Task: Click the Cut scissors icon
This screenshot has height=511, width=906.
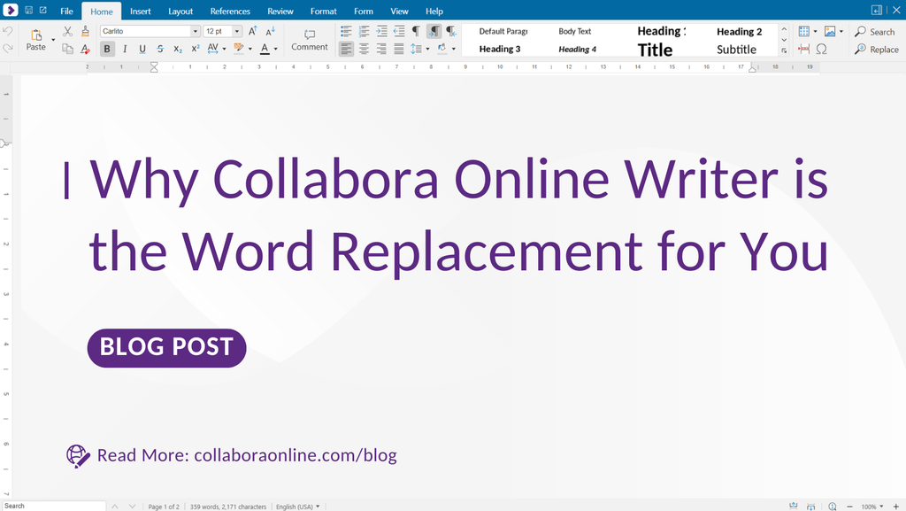Action: (67, 31)
